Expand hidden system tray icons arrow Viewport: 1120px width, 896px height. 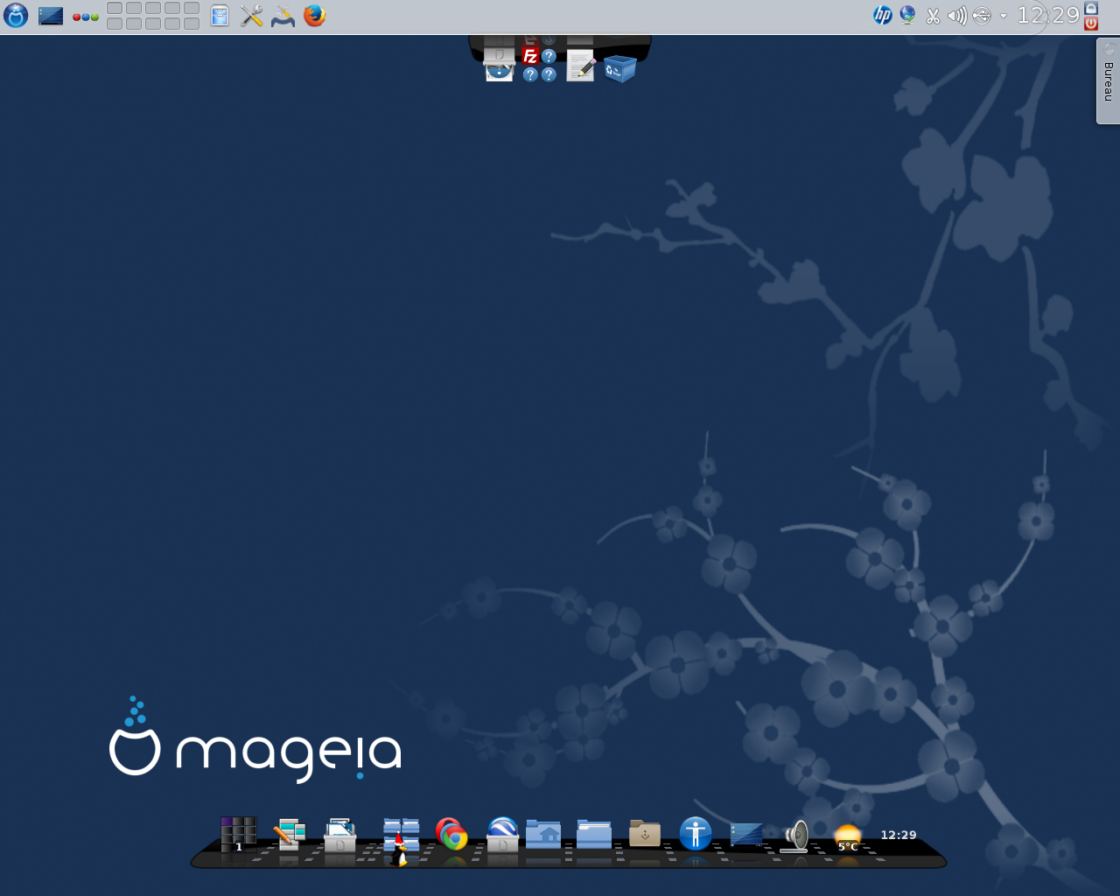pyautogui.click(x=1003, y=16)
